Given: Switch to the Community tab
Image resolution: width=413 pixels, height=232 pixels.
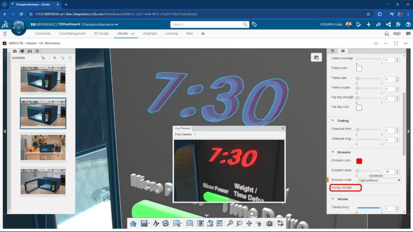Looking at the screenshot, I should click(x=43, y=34).
